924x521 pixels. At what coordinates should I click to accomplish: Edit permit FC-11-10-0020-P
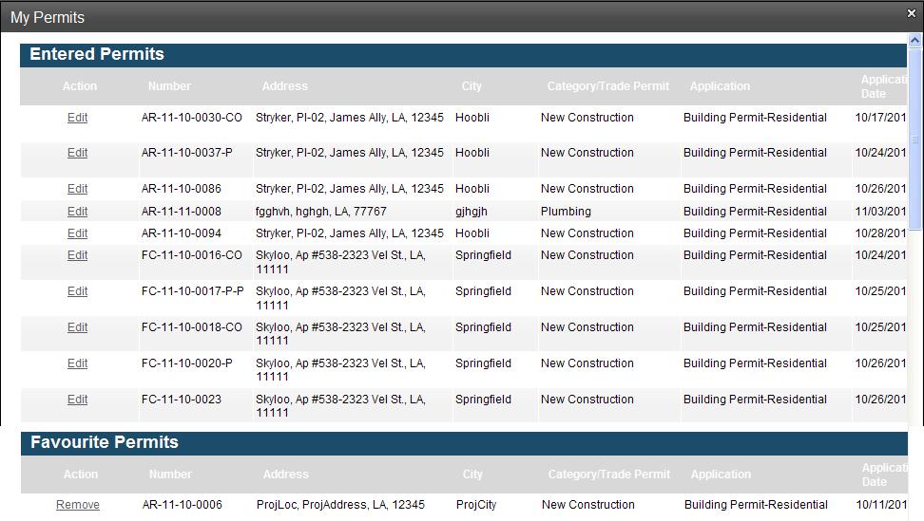tap(77, 363)
